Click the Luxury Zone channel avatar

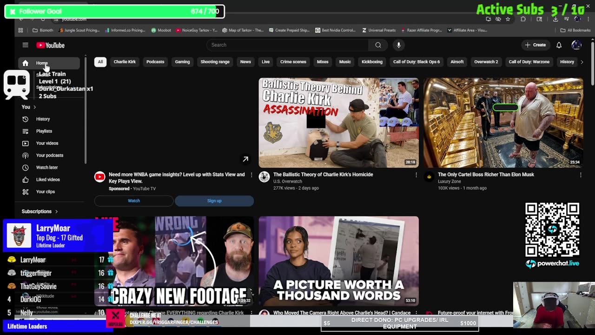click(x=429, y=177)
